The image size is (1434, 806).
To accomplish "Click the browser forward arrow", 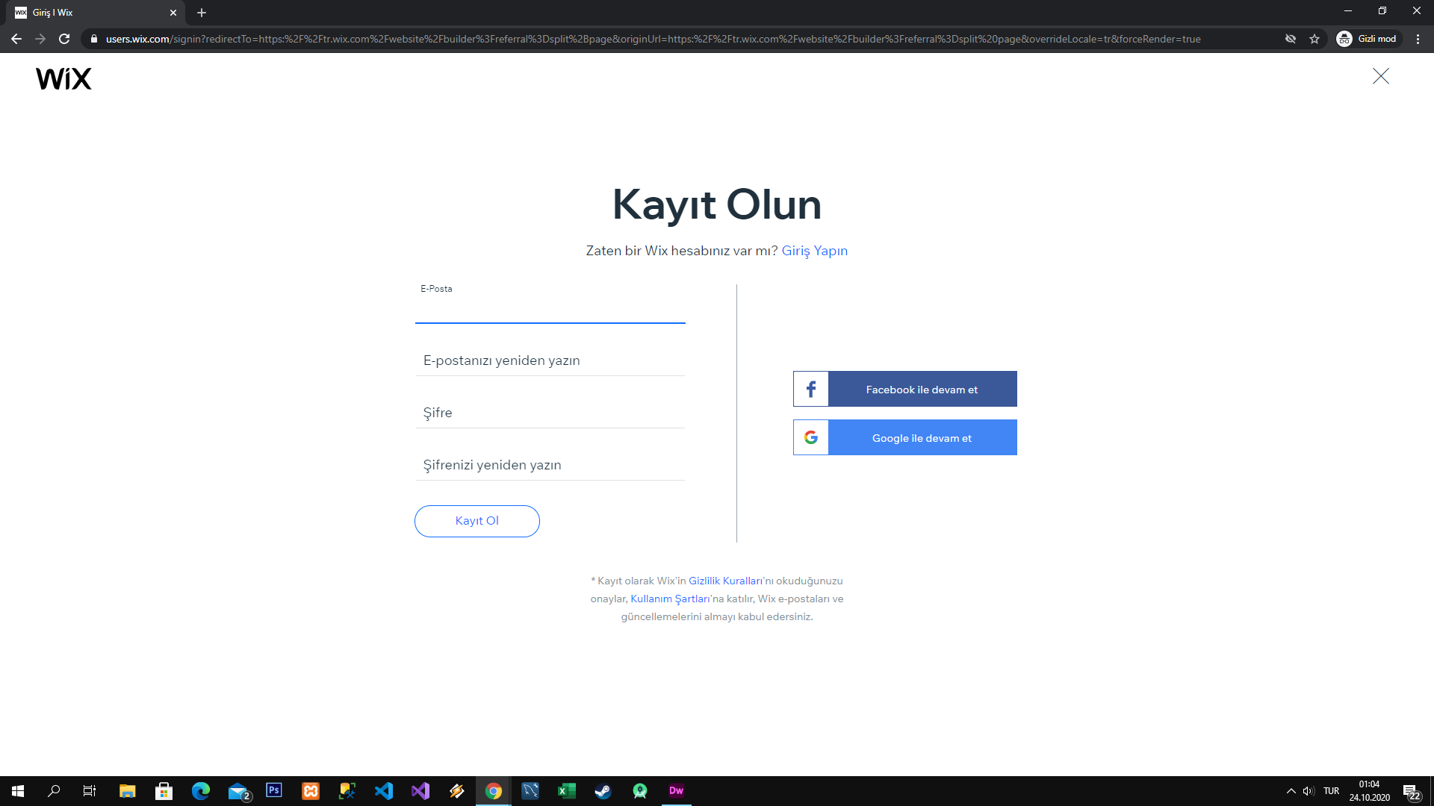I will (x=40, y=39).
